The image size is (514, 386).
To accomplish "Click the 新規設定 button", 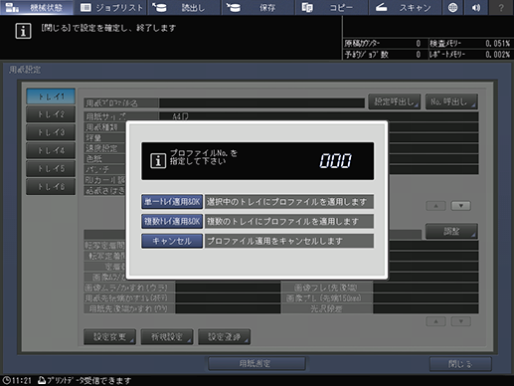I will 167,337.
